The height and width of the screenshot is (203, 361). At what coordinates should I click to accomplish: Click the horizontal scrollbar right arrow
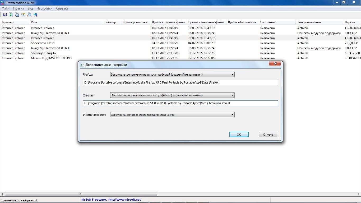[x=359, y=194]
